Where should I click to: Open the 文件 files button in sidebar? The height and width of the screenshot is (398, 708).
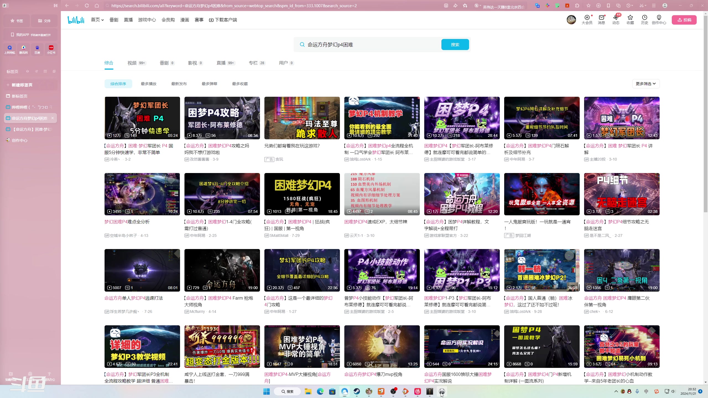(44, 21)
